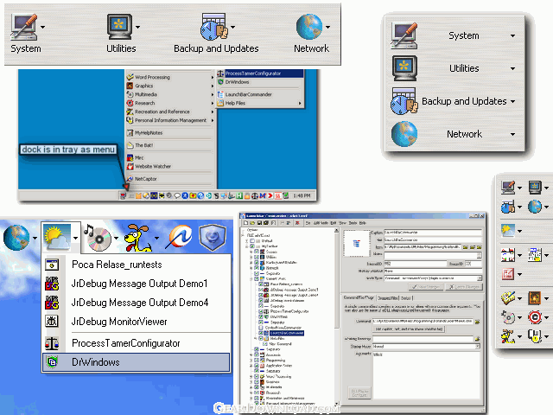Select ProcessTamerConfigurator in the tray submenu
The image size is (553, 415).
[260, 73]
